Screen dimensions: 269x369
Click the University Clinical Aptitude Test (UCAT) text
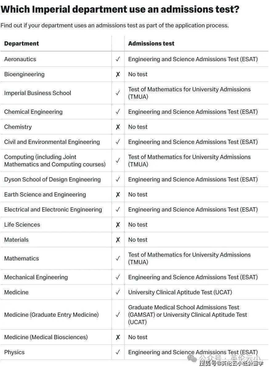[180, 292]
